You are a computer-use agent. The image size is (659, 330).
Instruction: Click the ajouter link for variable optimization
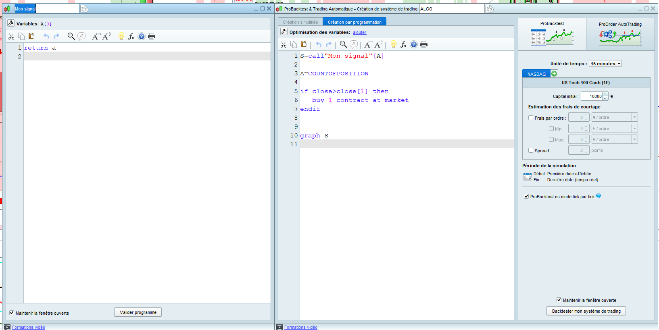(x=359, y=32)
